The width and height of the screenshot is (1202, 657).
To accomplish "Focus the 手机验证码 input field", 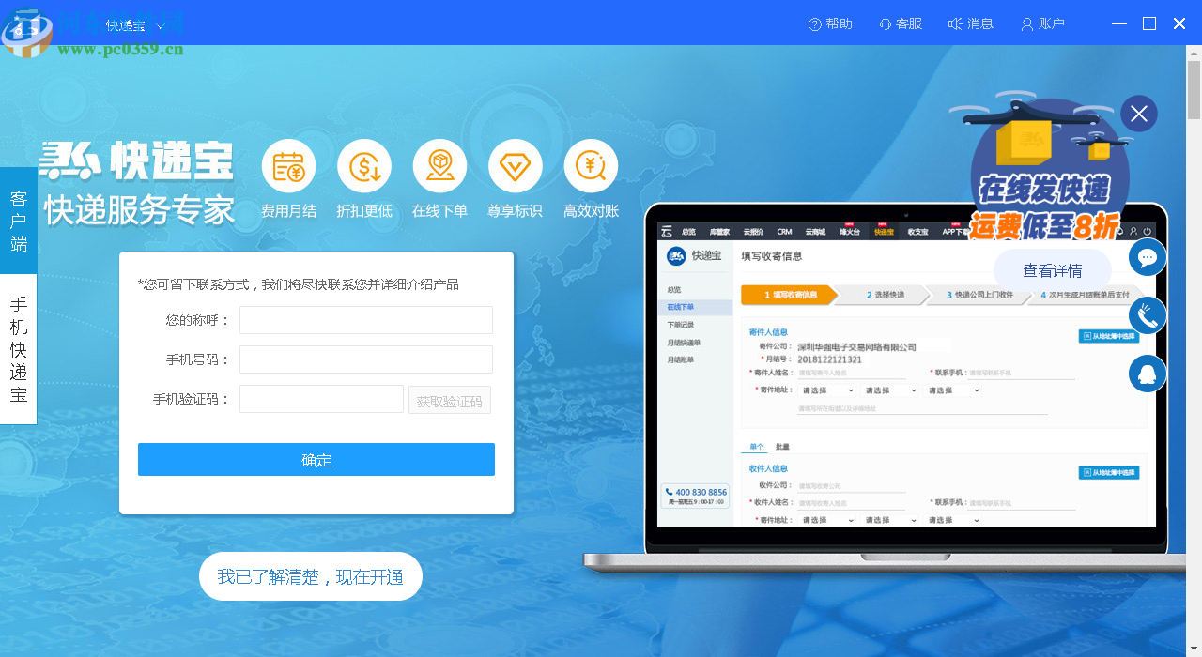I will tap(321, 399).
